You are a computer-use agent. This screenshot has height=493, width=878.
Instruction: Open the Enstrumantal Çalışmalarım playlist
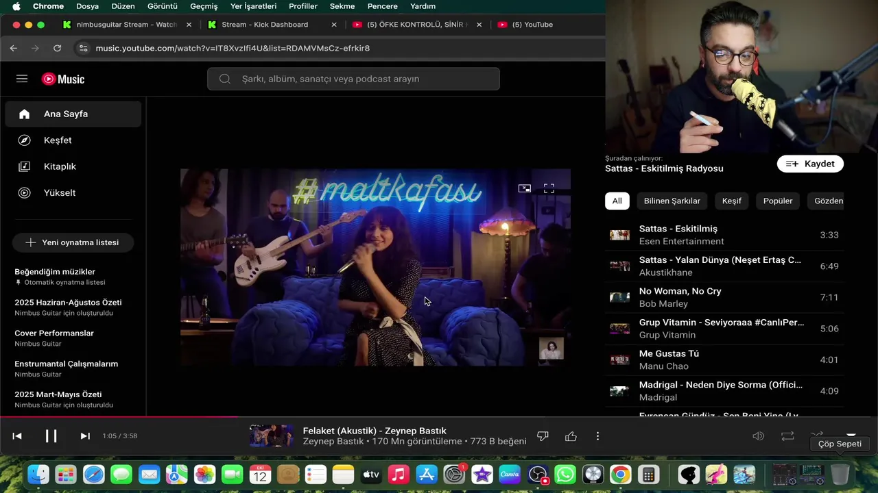click(x=73, y=368)
